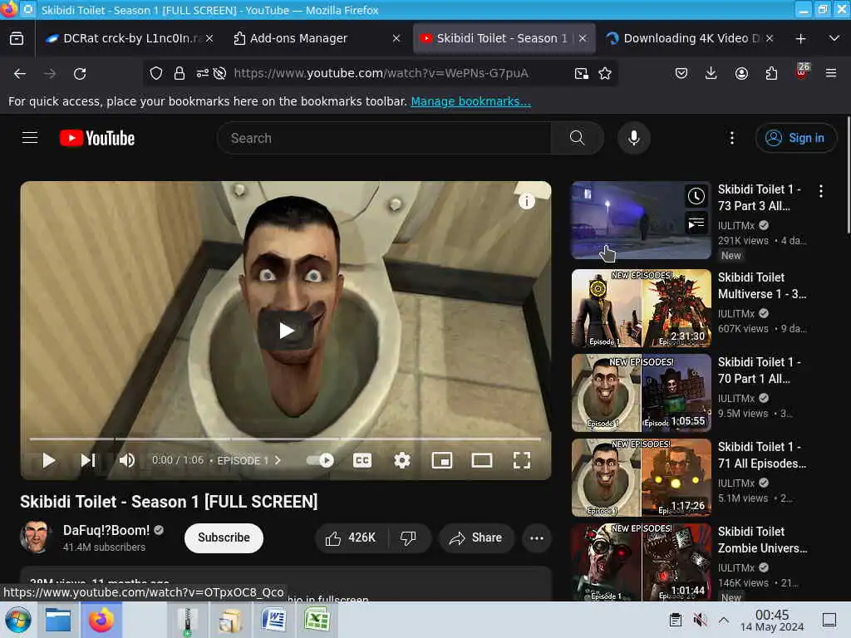Image resolution: width=851 pixels, height=638 pixels.
Task: Open DaFuq!?Boom! channel name link
Action: click(106, 530)
